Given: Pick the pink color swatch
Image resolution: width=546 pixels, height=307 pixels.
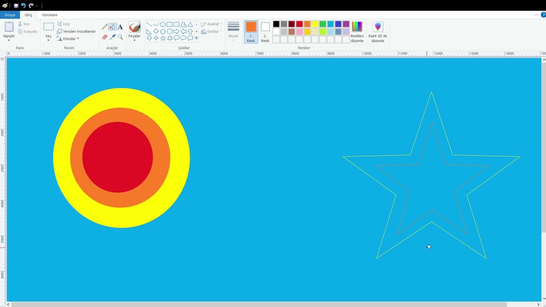Looking at the screenshot, I should (299, 32).
